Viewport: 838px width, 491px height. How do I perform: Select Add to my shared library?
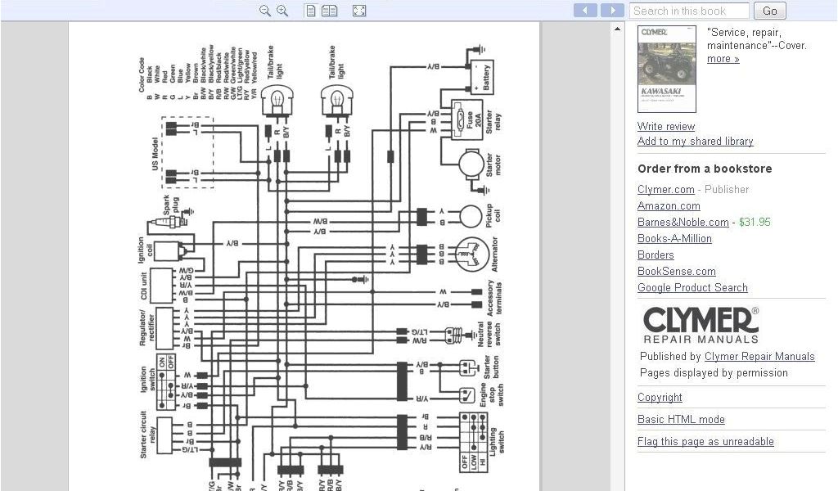click(x=695, y=142)
